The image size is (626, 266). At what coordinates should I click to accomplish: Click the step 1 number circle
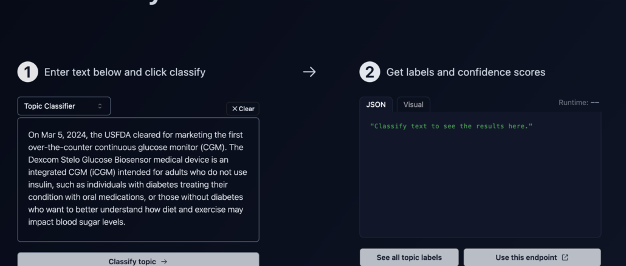click(x=27, y=72)
